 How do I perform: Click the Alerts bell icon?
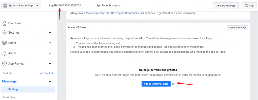point(4,53)
